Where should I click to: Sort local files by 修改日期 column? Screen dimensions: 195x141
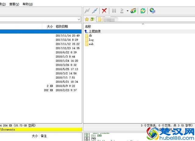click(x=62, y=27)
